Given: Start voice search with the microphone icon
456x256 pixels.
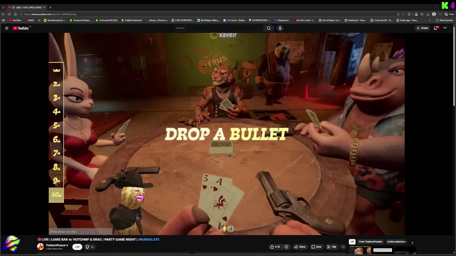Looking at the screenshot, I should point(280,28).
